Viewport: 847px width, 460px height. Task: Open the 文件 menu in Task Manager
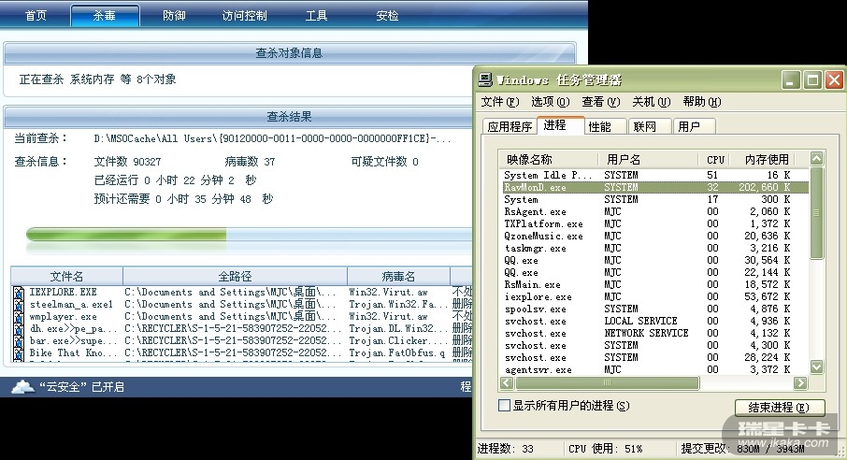pyautogui.click(x=500, y=102)
